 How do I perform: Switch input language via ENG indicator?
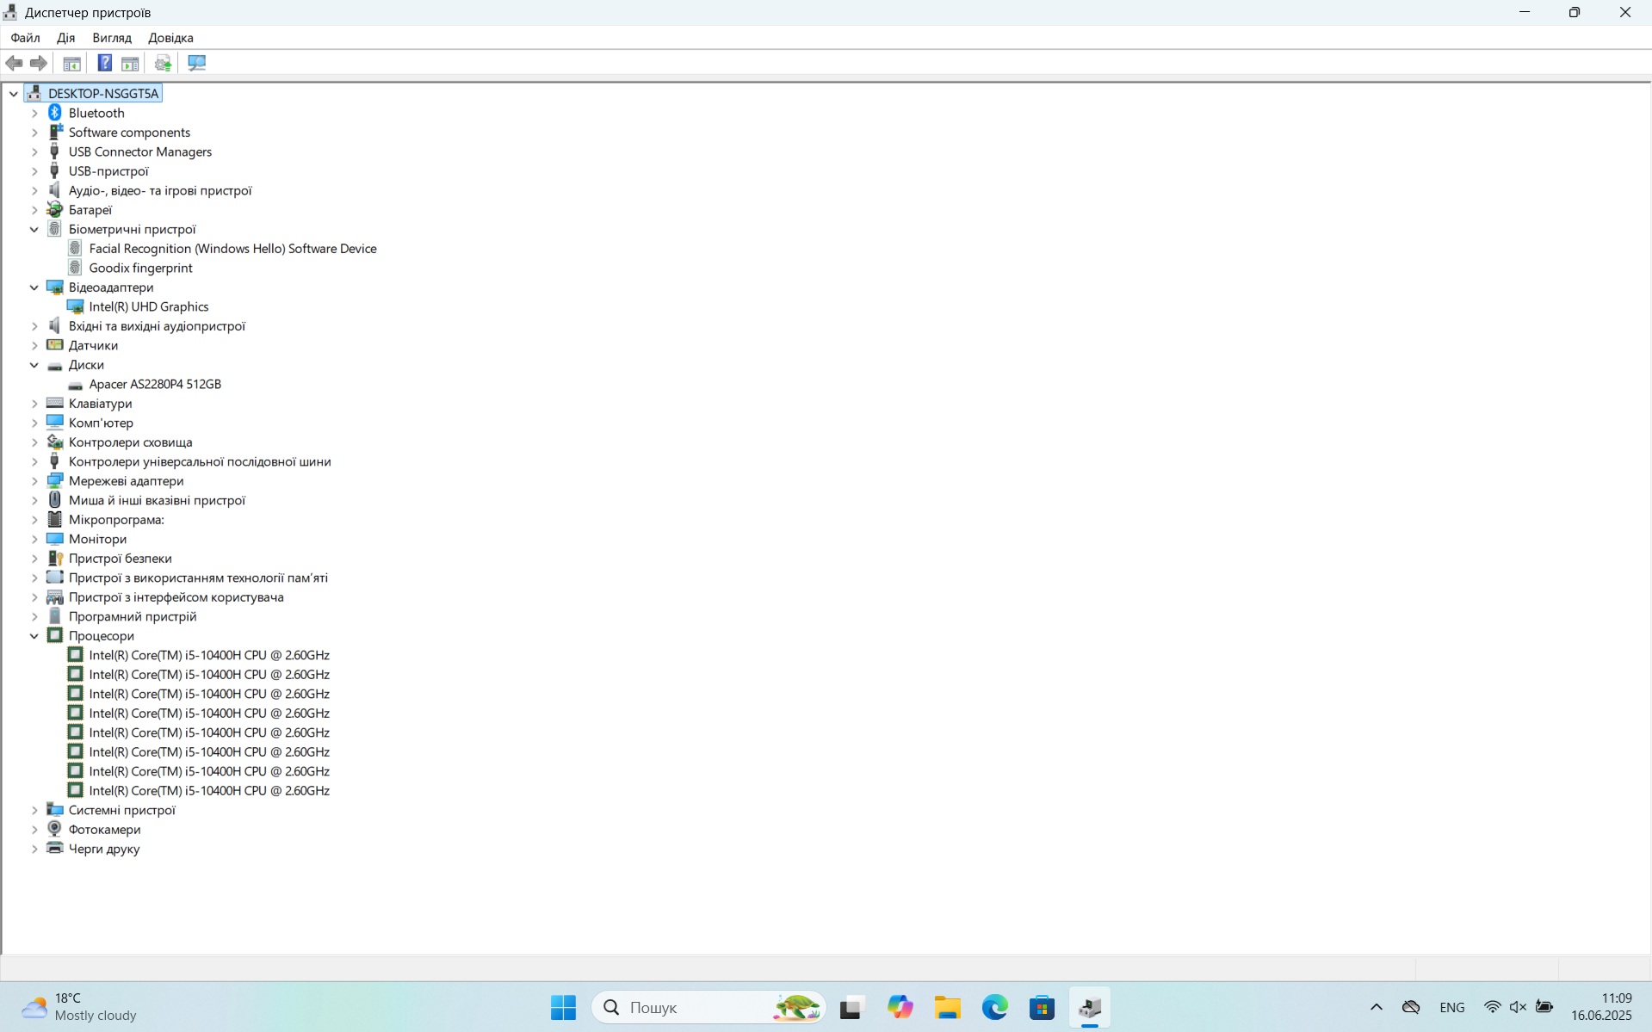point(1451,1007)
